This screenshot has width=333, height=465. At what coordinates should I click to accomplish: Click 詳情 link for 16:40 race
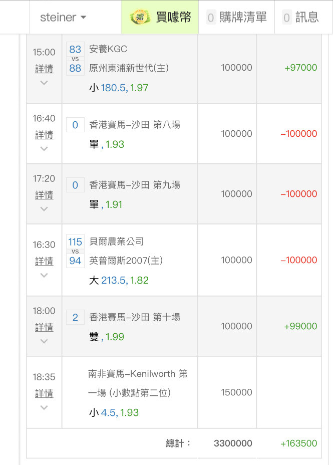tap(44, 135)
